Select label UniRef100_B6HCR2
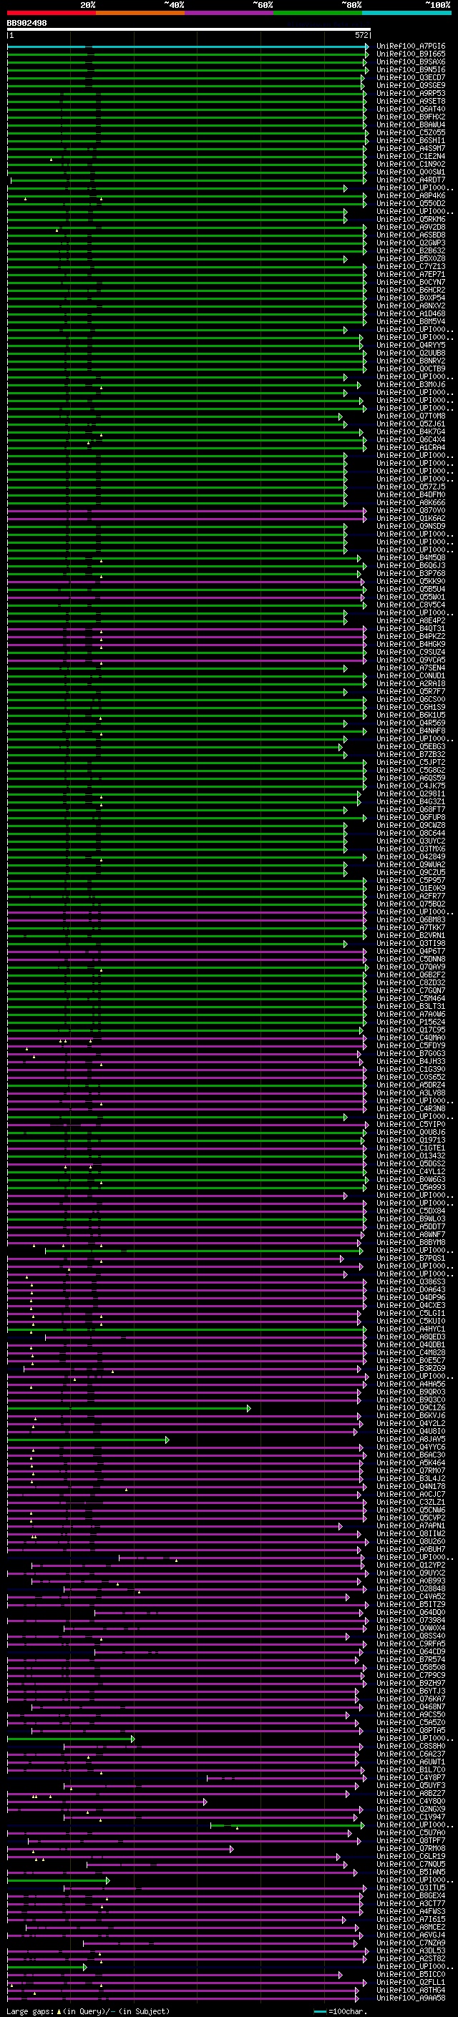Screen dimensions: 458x2017 [411, 290]
